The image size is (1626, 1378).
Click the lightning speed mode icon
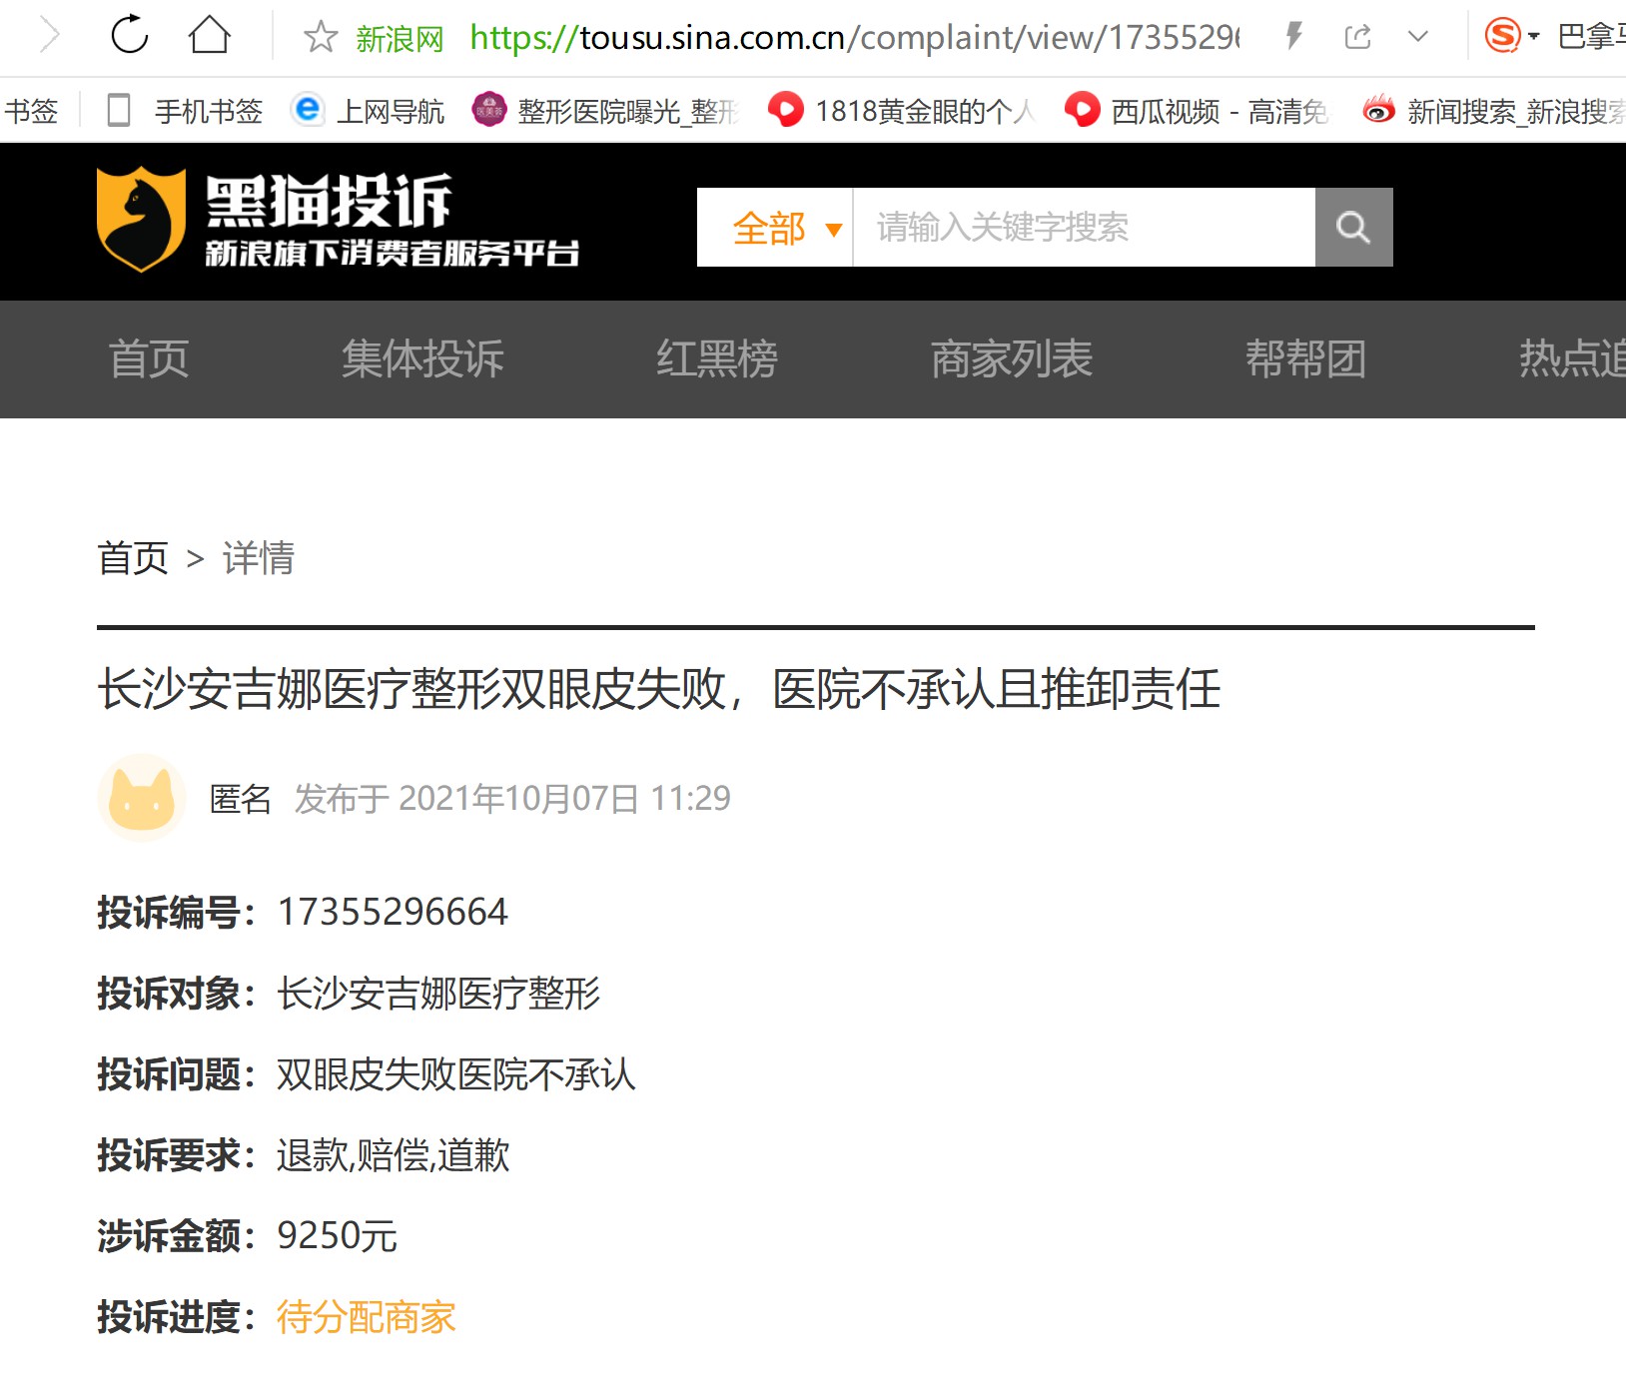[1293, 37]
